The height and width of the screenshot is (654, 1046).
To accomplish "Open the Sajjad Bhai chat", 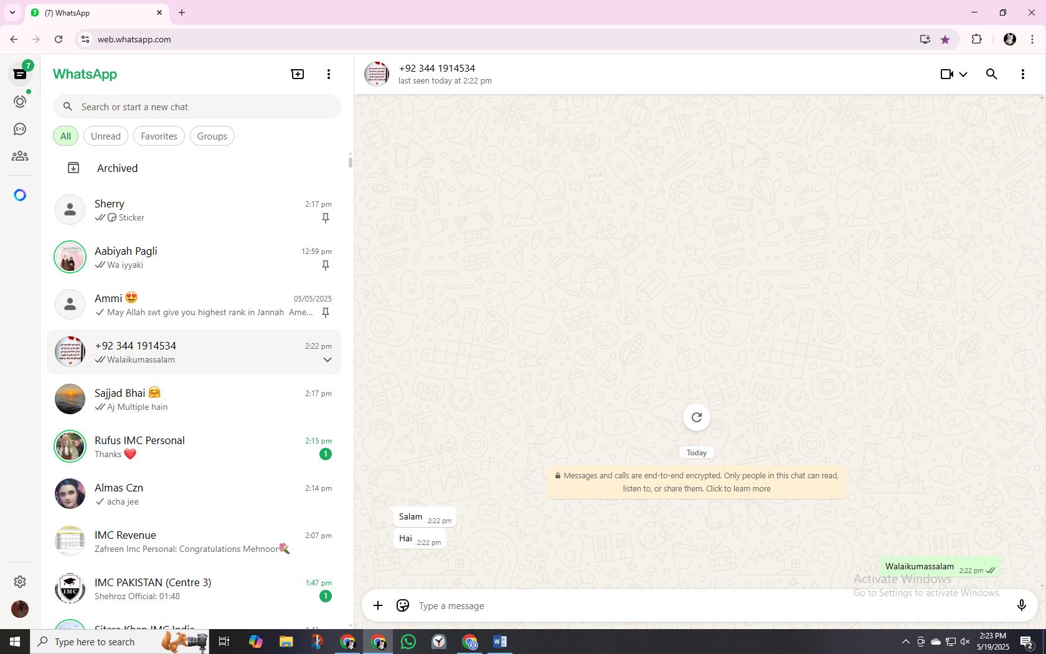I will point(194,399).
